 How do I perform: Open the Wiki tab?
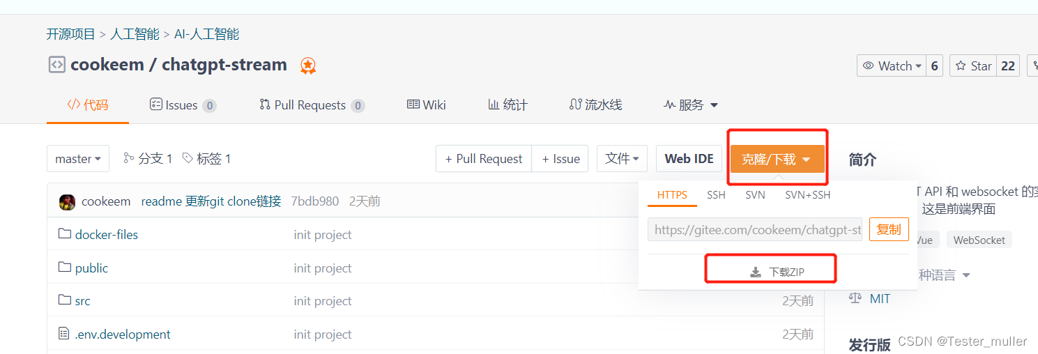point(427,105)
